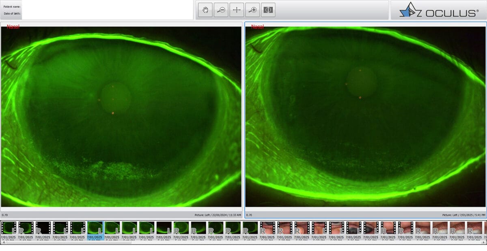Toggle the side-by-side compare view icon

[x=268, y=10]
